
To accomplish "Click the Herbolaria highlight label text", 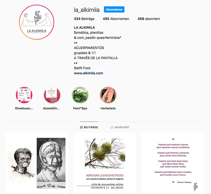I will point(108,108).
